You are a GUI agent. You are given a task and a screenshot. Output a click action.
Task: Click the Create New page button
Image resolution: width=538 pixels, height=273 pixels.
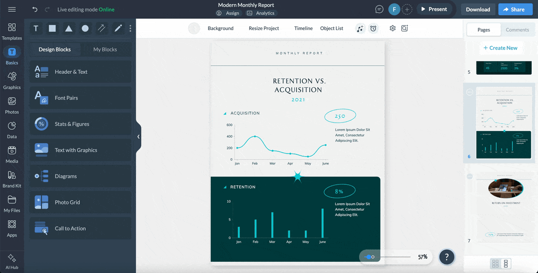pyautogui.click(x=501, y=47)
